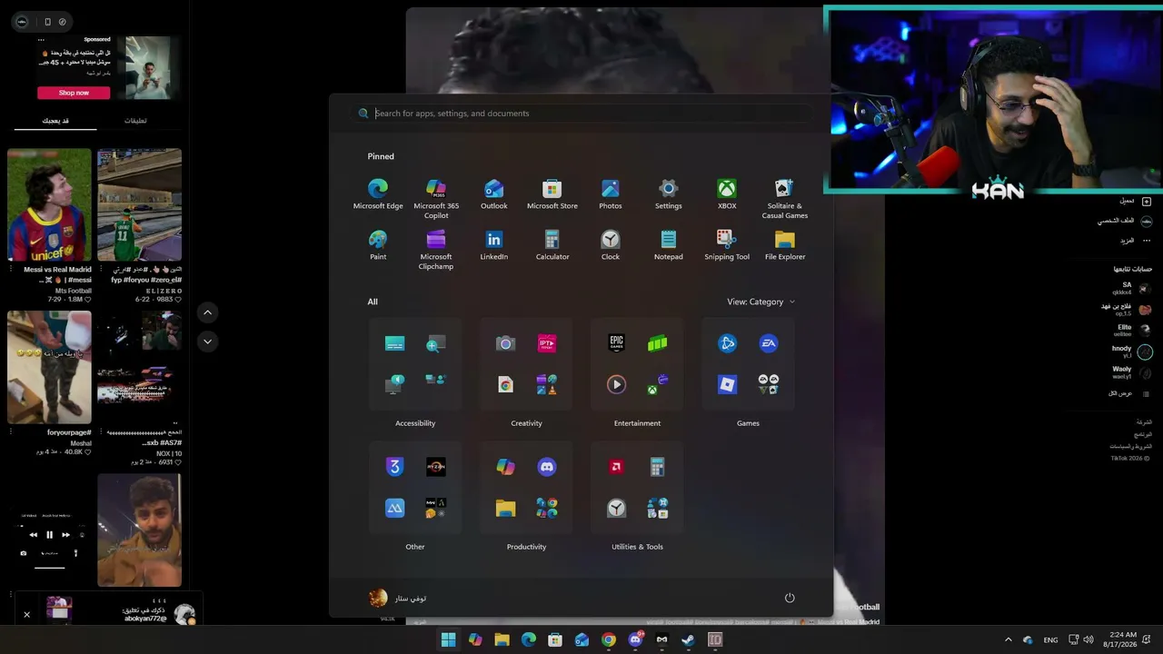
Task: Pause the media in mini player
Action: (50, 535)
